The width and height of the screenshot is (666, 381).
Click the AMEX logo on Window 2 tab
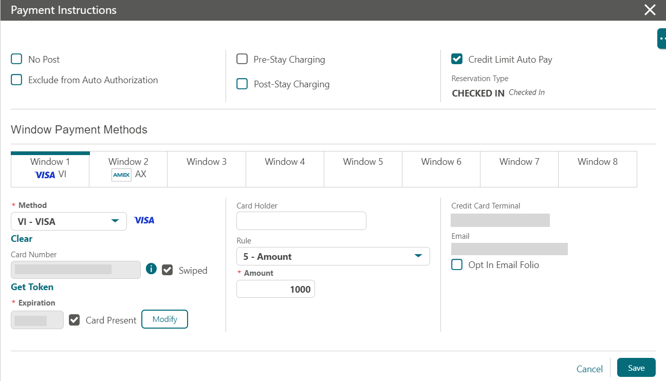point(121,175)
